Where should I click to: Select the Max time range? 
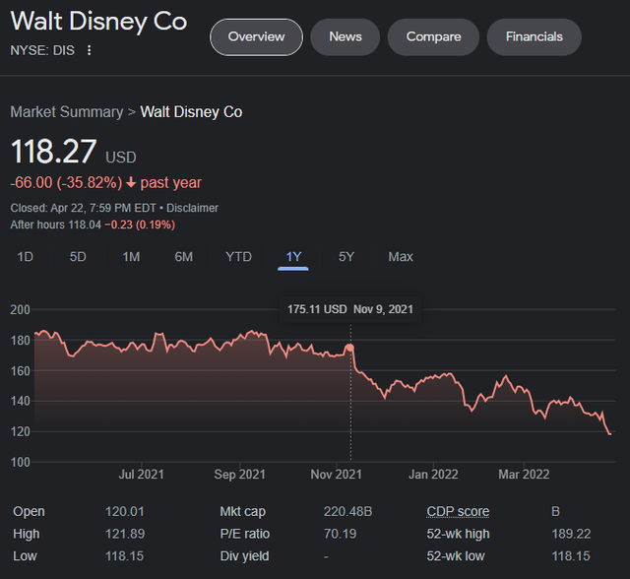(x=401, y=256)
